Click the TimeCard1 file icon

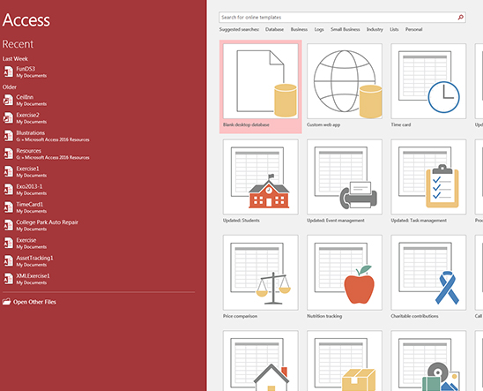tap(8, 207)
